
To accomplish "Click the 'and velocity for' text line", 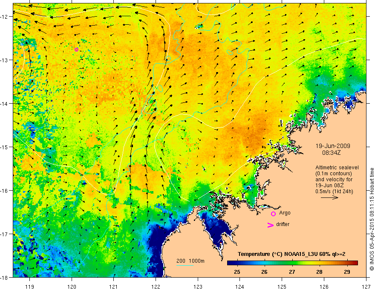I will 334,180.
